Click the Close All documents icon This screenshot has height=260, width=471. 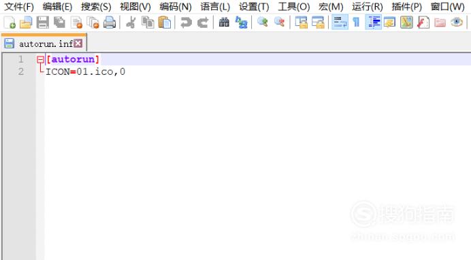pos(93,22)
